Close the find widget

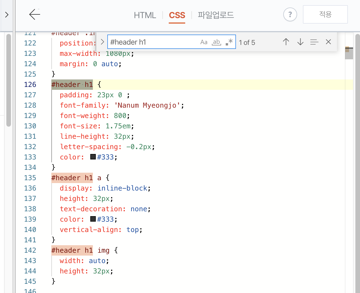coord(328,42)
